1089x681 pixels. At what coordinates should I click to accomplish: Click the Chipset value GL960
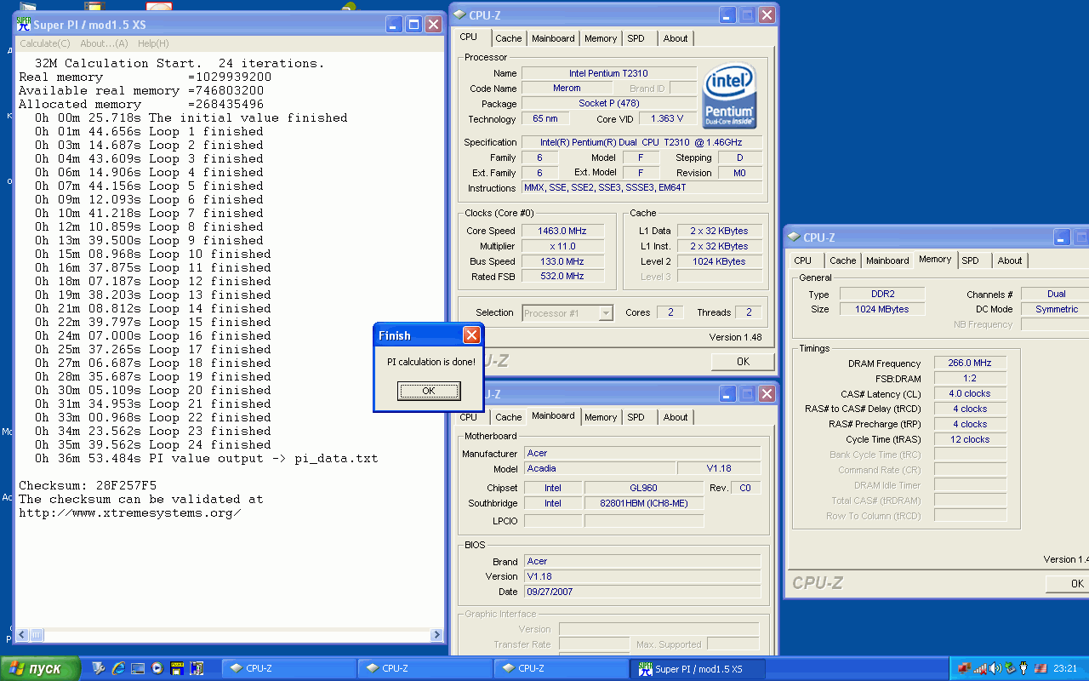[x=644, y=488]
